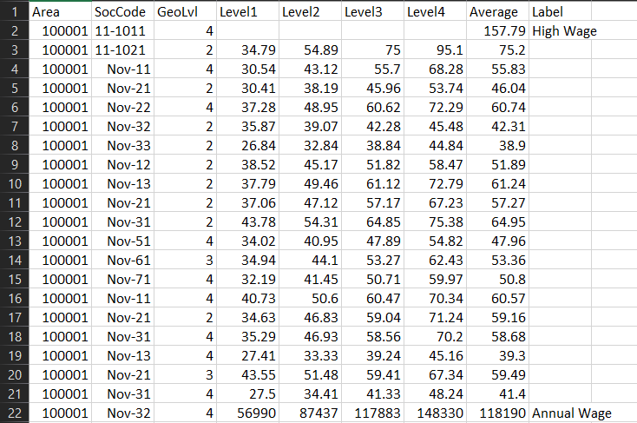The height and width of the screenshot is (423, 637).
Task: Click the Level2 cell showing 44.1
Action: tap(309, 261)
